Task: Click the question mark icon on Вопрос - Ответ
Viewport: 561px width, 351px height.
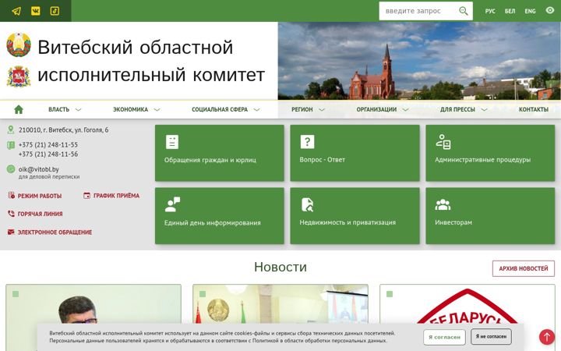Action: (307, 142)
